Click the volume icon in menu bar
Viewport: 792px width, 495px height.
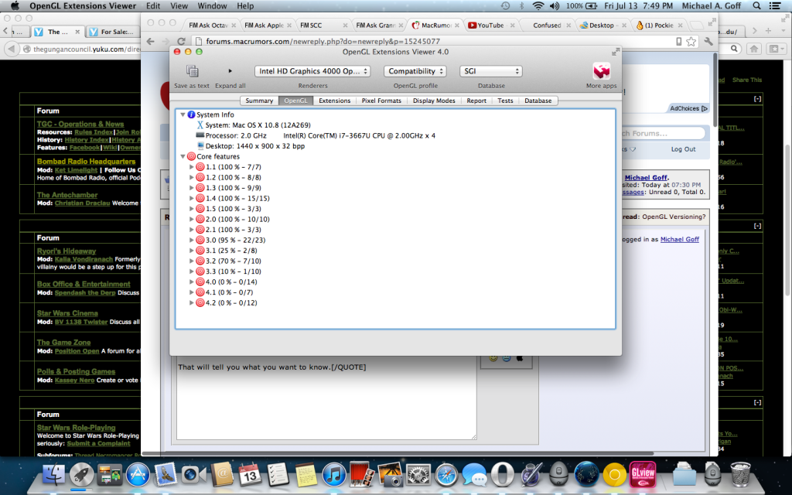tap(555, 6)
